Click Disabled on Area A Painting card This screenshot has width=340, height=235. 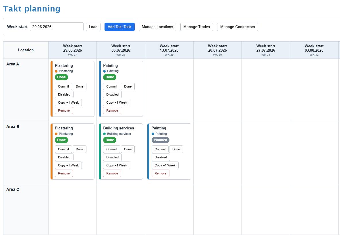tap(112, 94)
